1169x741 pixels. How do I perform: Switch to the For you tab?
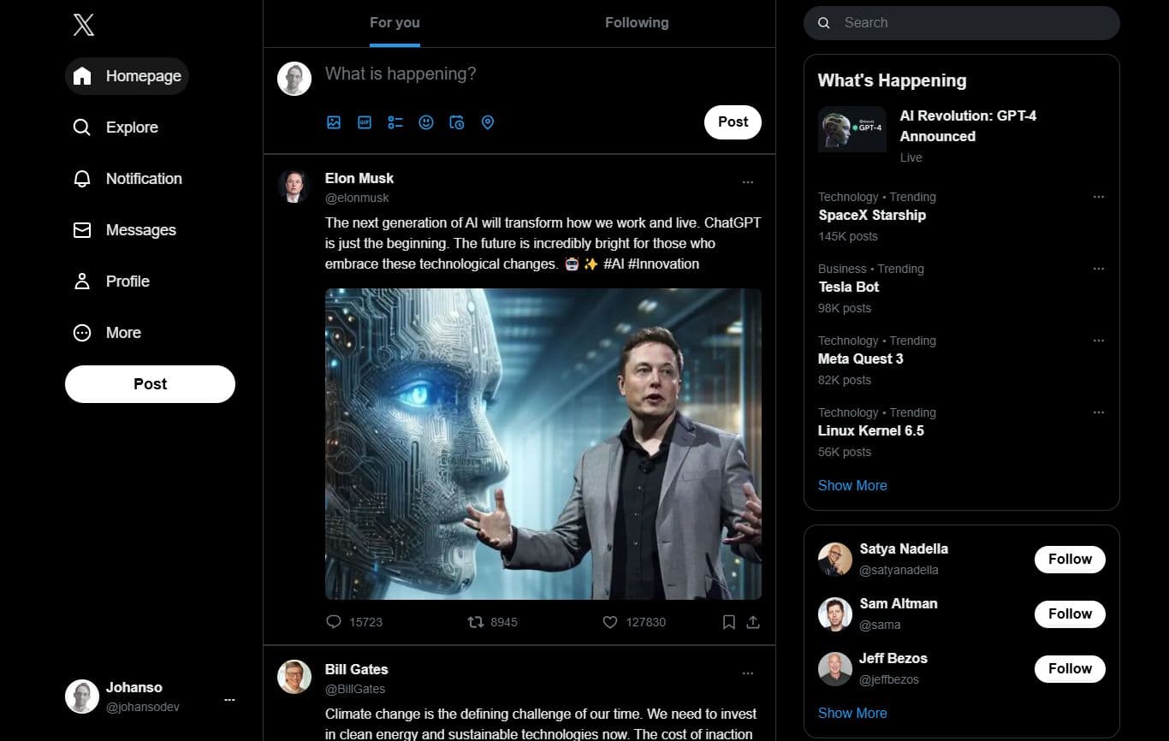(x=395, y=23)
